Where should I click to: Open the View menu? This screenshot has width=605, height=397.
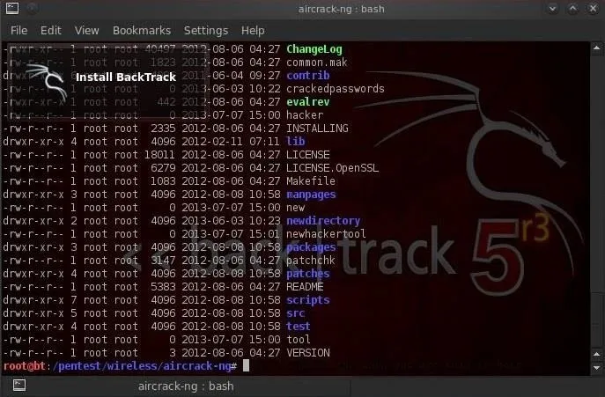click(87, 31)
